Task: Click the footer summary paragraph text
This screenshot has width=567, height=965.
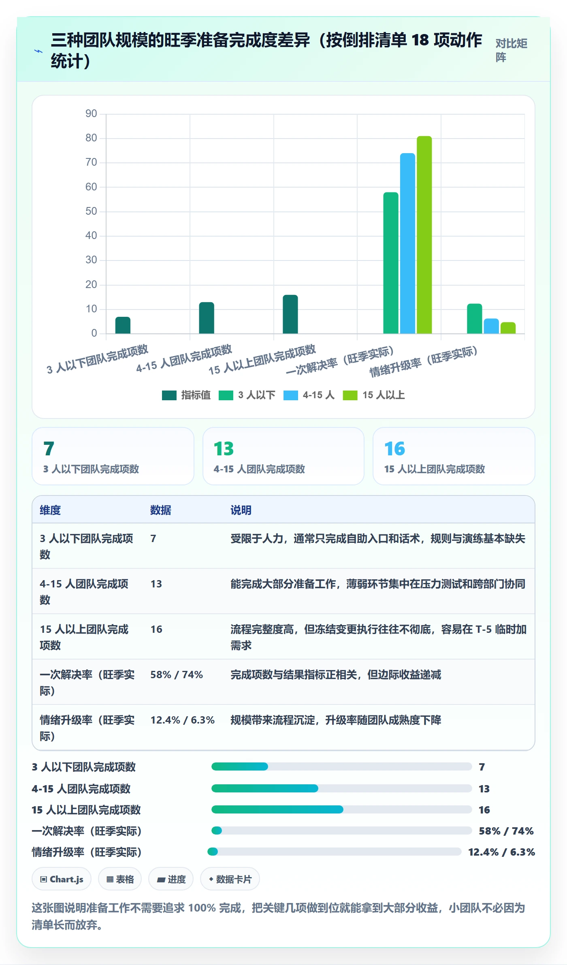Action: (x=279, y=916)
